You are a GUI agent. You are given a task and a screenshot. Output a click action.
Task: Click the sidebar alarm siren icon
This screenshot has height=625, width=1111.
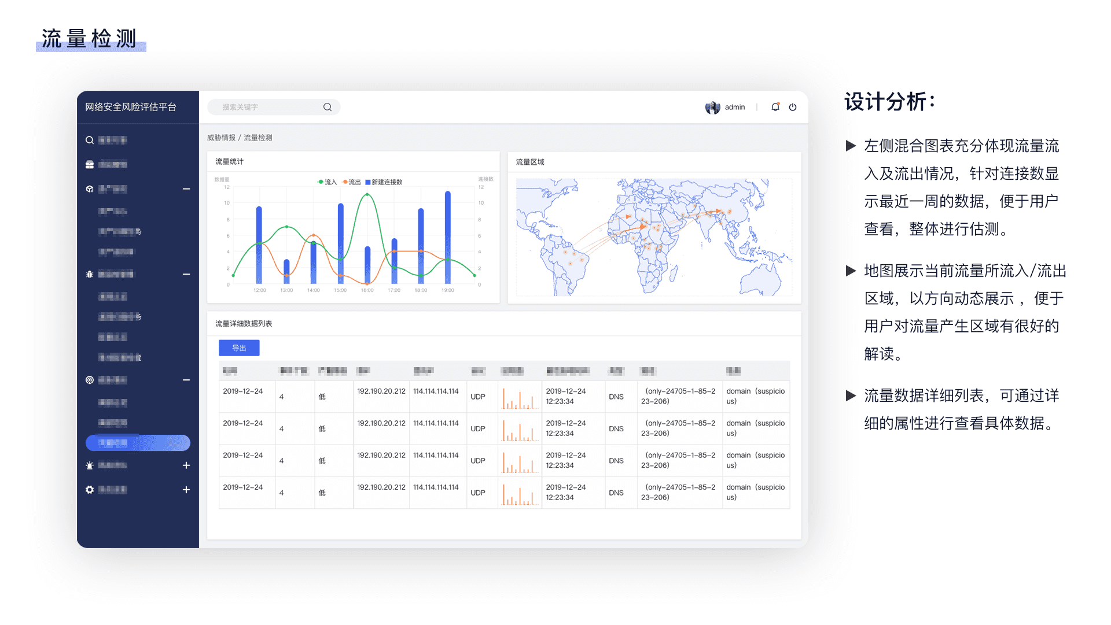tap(90, 465)
